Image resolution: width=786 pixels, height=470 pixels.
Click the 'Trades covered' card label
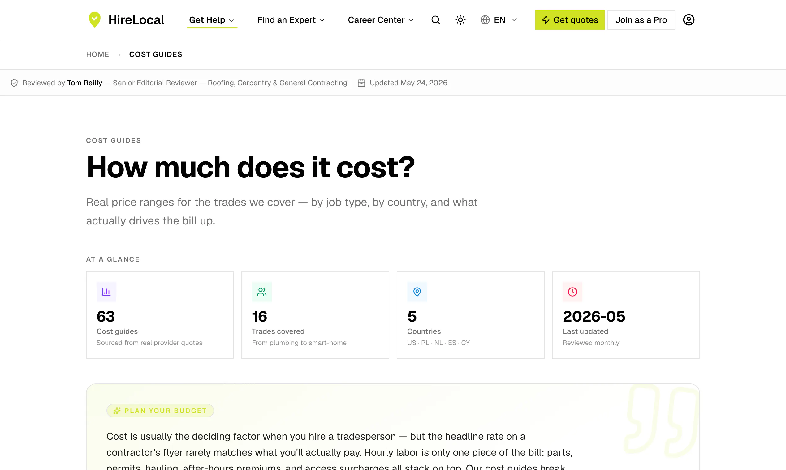278,331
